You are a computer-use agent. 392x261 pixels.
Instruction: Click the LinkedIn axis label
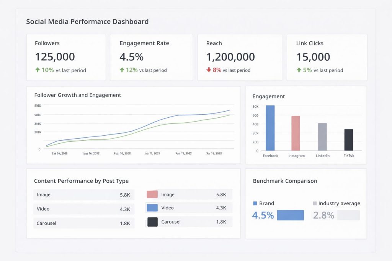(x=322, y=156)
